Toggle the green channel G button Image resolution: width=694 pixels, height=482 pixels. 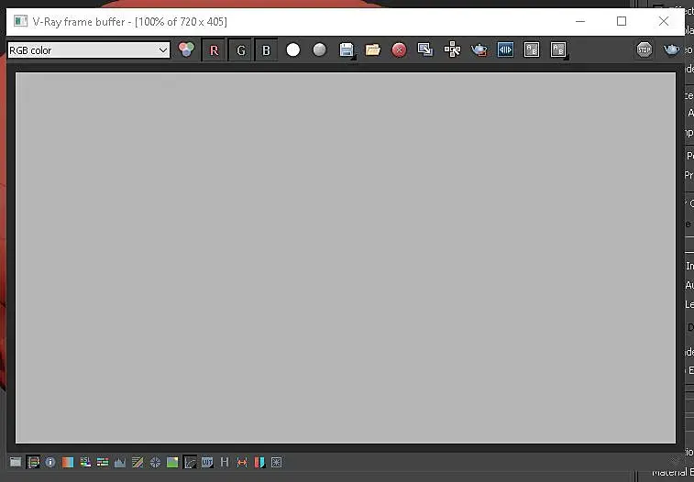click(x=240, y=50)
